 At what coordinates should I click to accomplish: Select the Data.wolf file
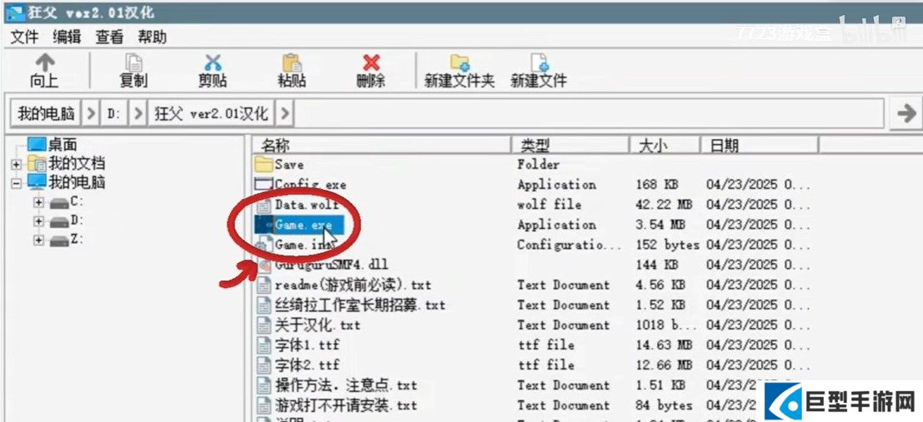click(x=306, y=205)
